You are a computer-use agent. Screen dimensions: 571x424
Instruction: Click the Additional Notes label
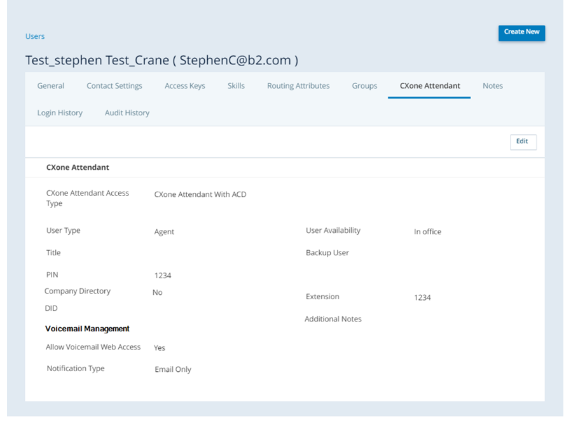(x=333, y=319)
